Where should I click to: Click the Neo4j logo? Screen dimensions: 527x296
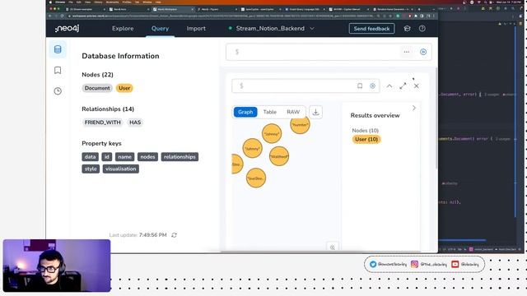(x=68, y=29)
